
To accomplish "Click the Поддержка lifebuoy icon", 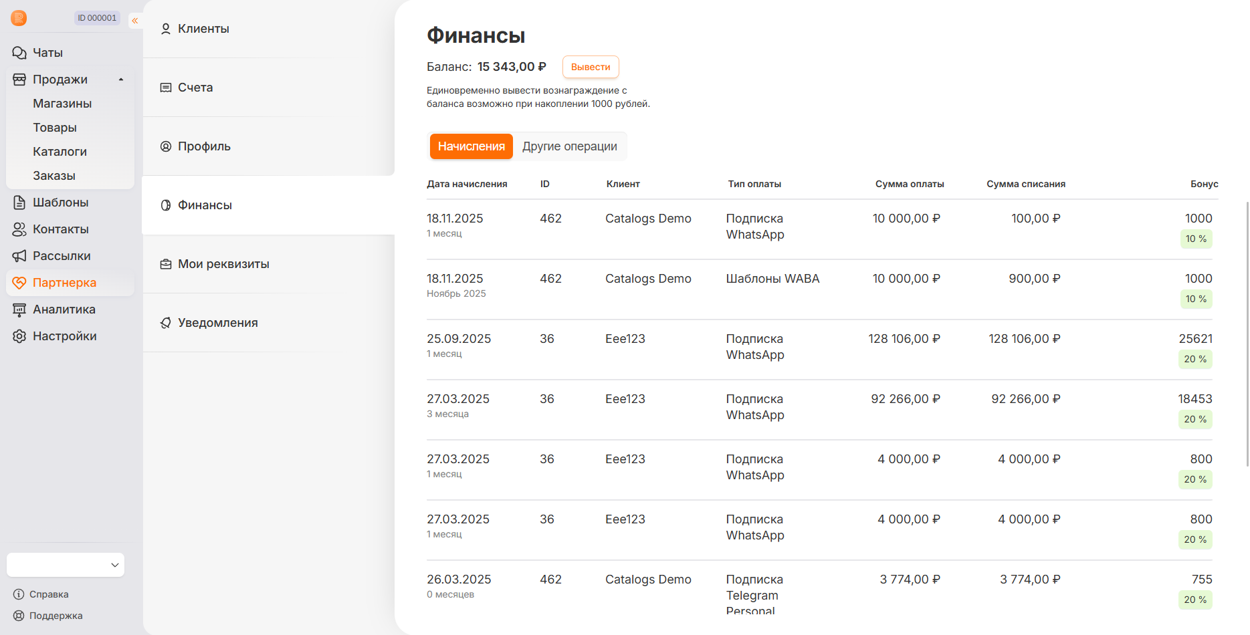I will (x=19, y=616).
